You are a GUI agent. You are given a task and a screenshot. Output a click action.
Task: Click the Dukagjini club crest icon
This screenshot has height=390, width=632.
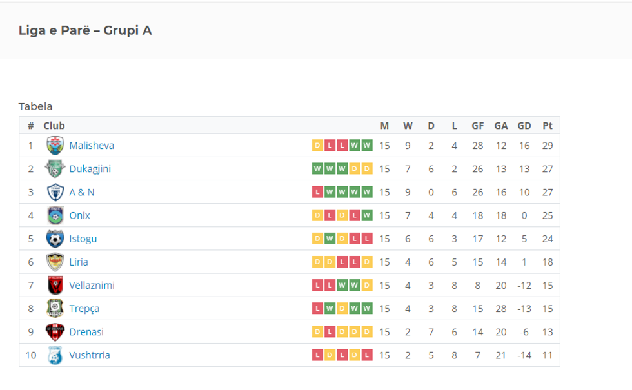coord(55,169)
